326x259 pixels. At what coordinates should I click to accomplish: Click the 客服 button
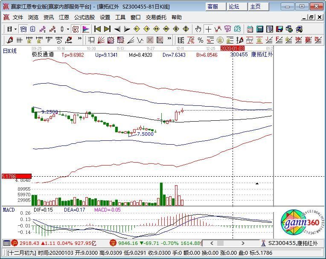tap(215, 7)
